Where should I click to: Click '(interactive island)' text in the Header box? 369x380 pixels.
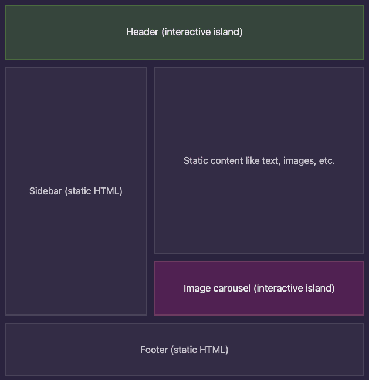pyautogui.click(x=202, y=32)
